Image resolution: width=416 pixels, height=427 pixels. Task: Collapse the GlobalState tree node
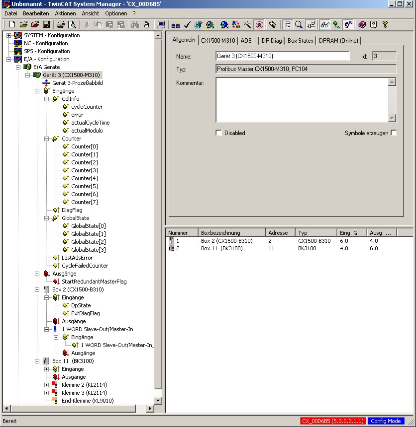coord(47,218)
